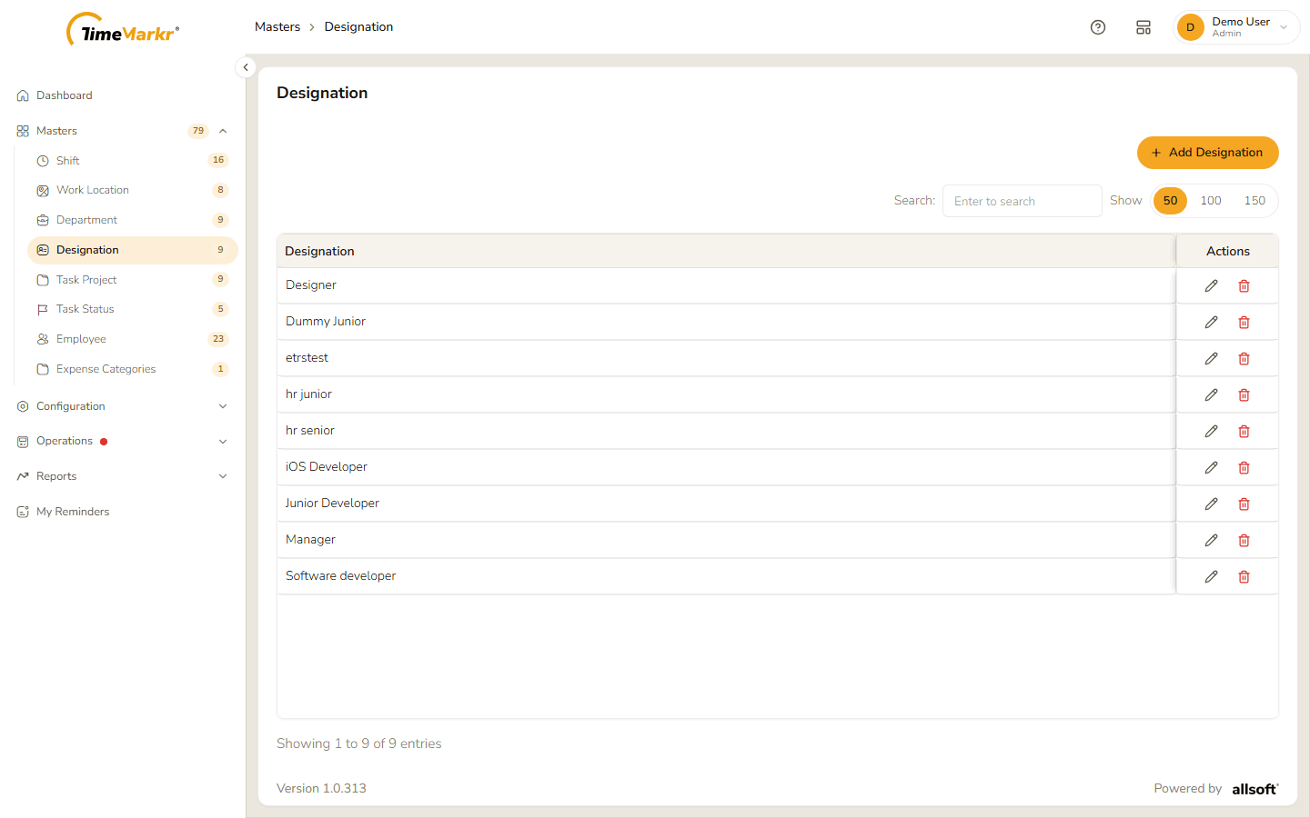Open the Dashboard page
This screenshot has height=818, width=1310.
(123, 95)
